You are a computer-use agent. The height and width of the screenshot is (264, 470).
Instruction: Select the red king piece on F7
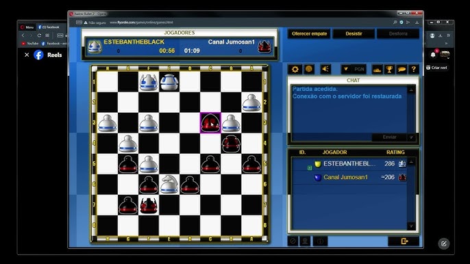tap(149, 204)
